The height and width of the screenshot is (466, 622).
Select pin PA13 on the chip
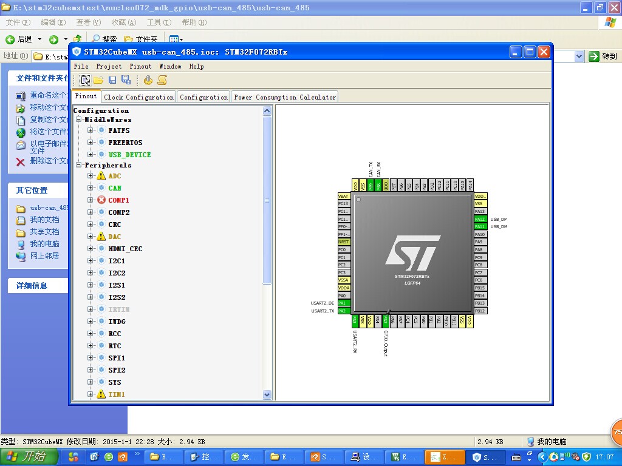[x=480, y=211]
